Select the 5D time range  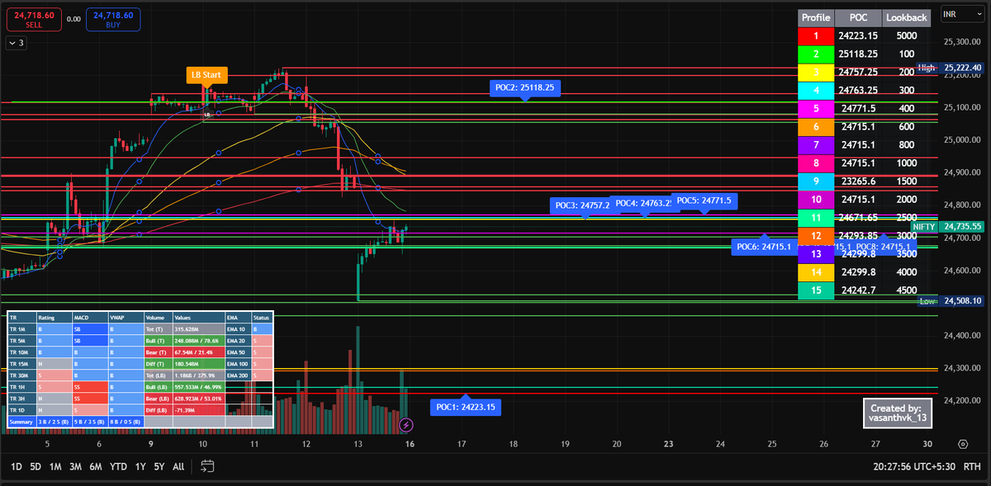tap(36, 466)
